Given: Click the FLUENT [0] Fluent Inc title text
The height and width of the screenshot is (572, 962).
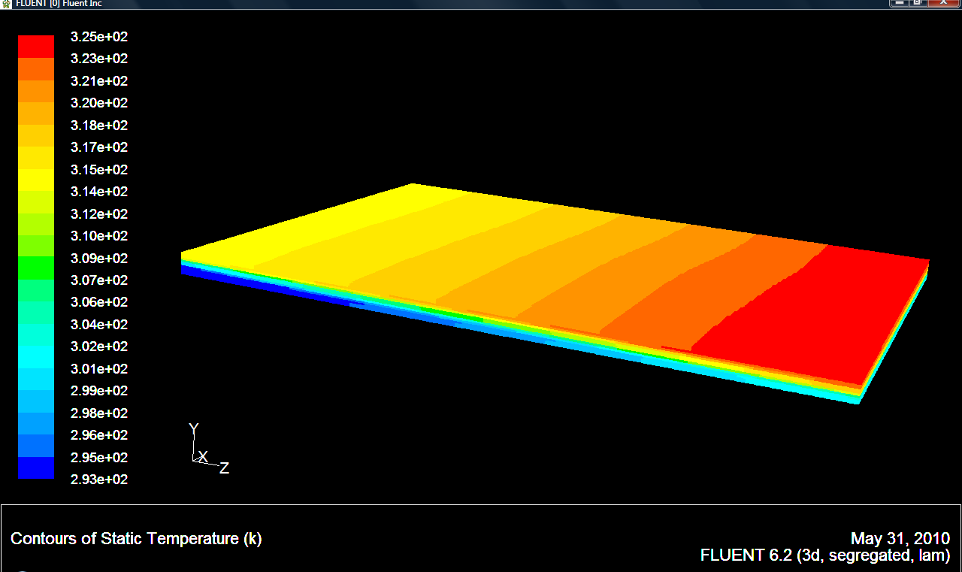Looking at the screenshot, I should [x=59, y=3].
